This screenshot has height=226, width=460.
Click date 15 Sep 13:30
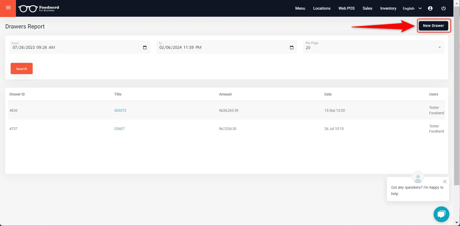coord(334,110)
